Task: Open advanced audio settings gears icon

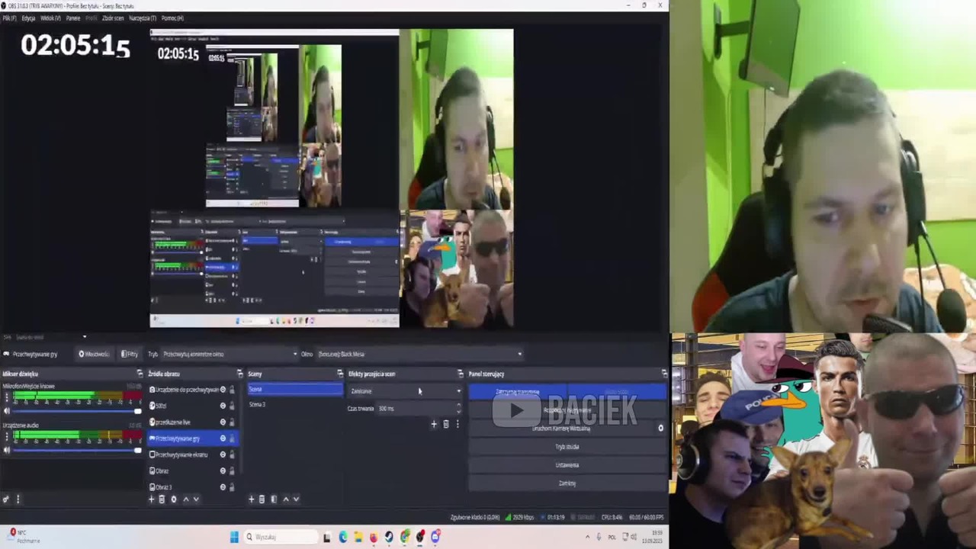Action: (6, 499)
